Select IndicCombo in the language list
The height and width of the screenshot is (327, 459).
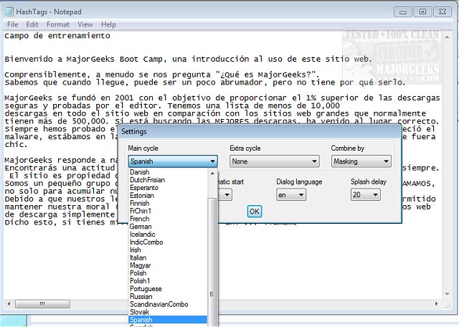(x=168, y=242)
